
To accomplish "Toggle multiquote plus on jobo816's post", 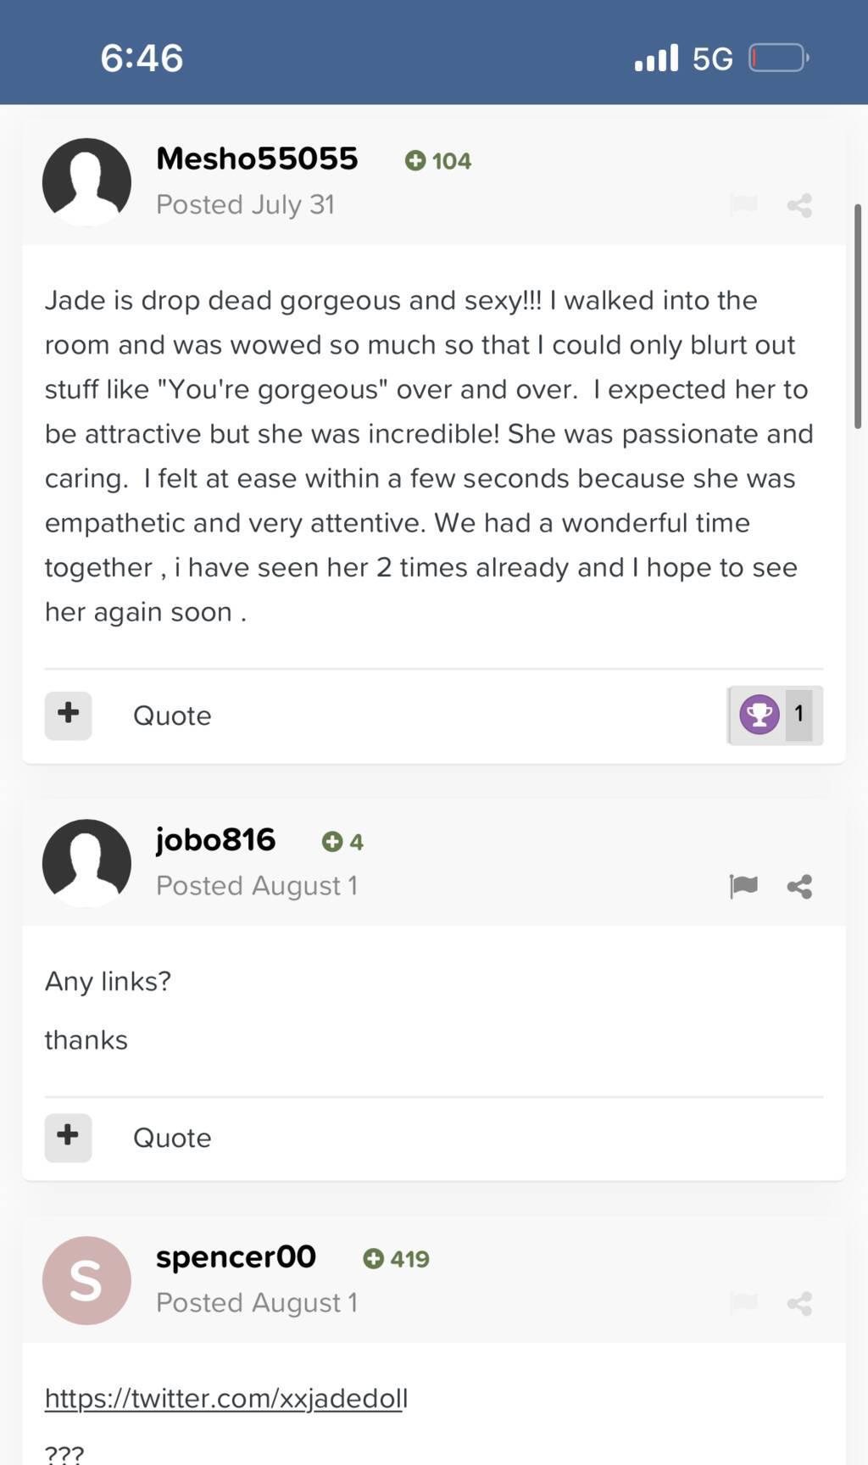I will click(x=68, y=1137).
